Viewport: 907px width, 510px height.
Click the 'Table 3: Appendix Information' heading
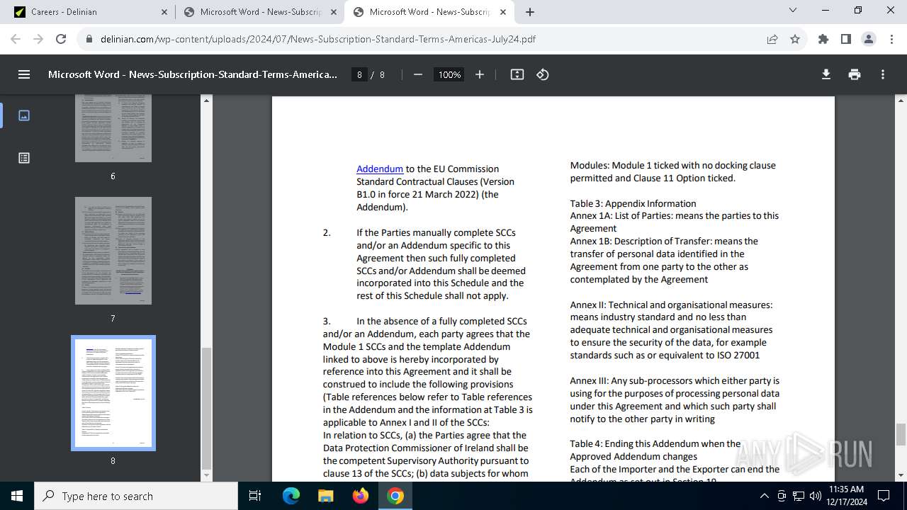pos(633,203)
